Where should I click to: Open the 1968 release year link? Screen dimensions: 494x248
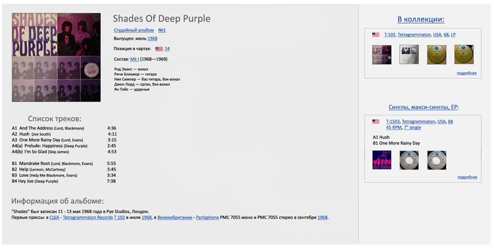tap(152, 39)
